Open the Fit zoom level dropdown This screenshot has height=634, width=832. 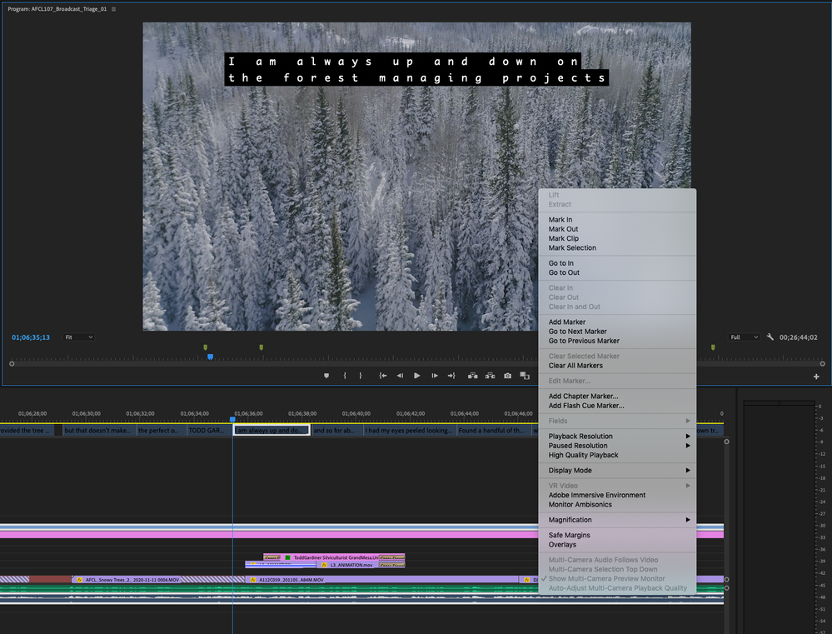[79, 337]
